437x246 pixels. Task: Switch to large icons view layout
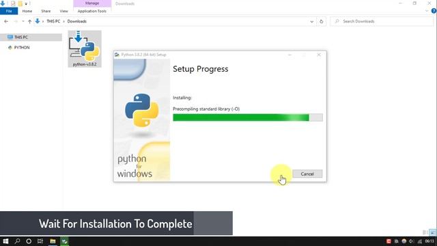[432, 232]
